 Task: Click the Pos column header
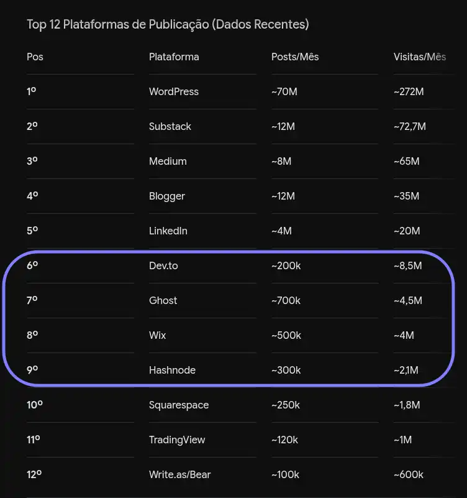coord(35,57)
